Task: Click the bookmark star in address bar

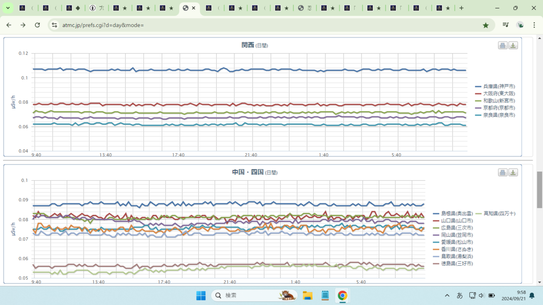Action: 486,25
